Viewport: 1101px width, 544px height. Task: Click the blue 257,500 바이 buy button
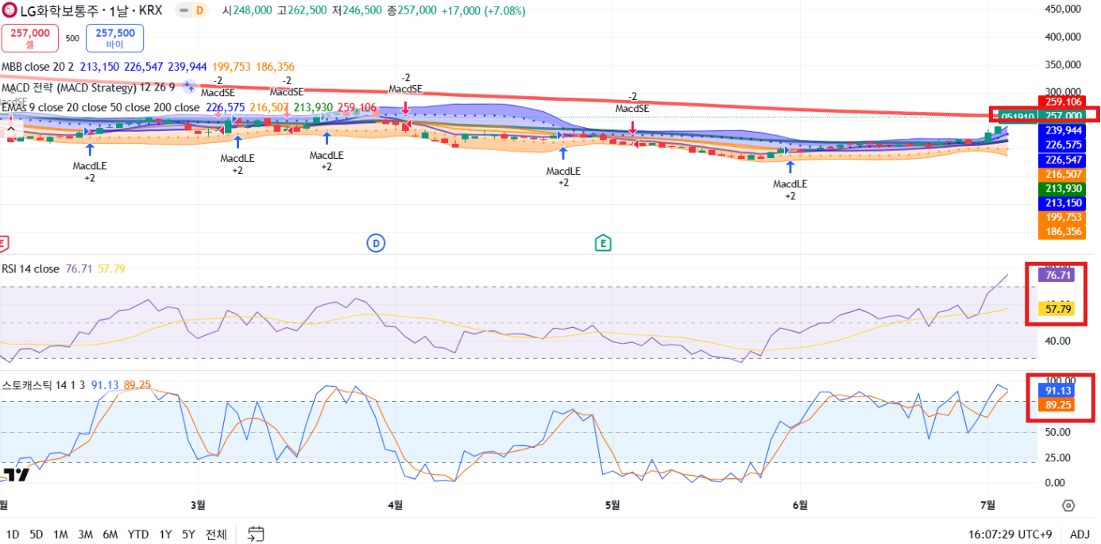(x=114, y=38)
